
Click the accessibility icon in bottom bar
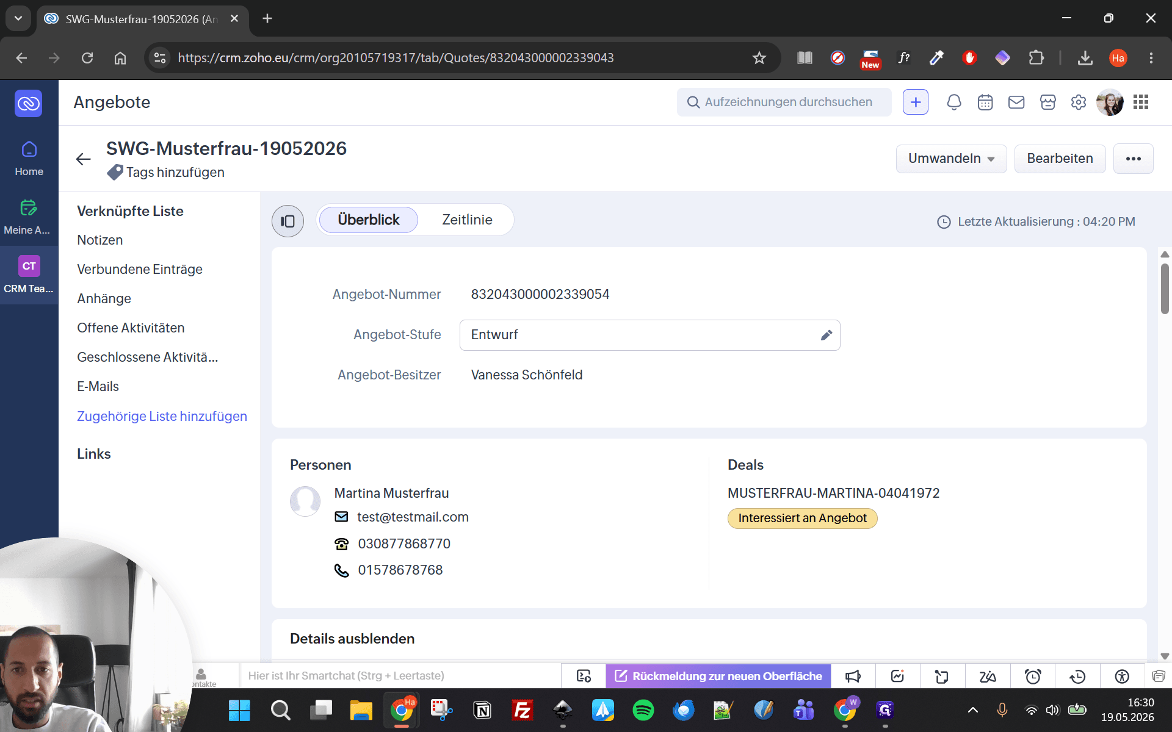click(x=1122, y=676)
